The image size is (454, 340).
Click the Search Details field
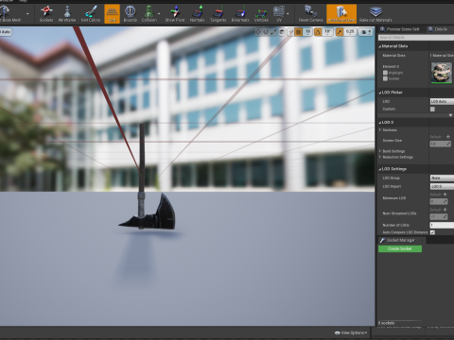click(x=416, y=38)
